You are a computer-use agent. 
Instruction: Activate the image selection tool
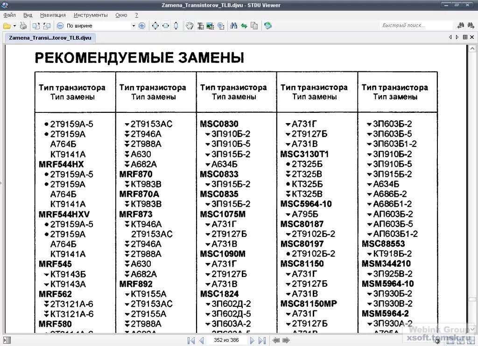(x=210, y=26)
